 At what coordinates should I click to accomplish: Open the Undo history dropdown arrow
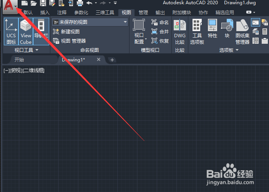pos(96,3)
